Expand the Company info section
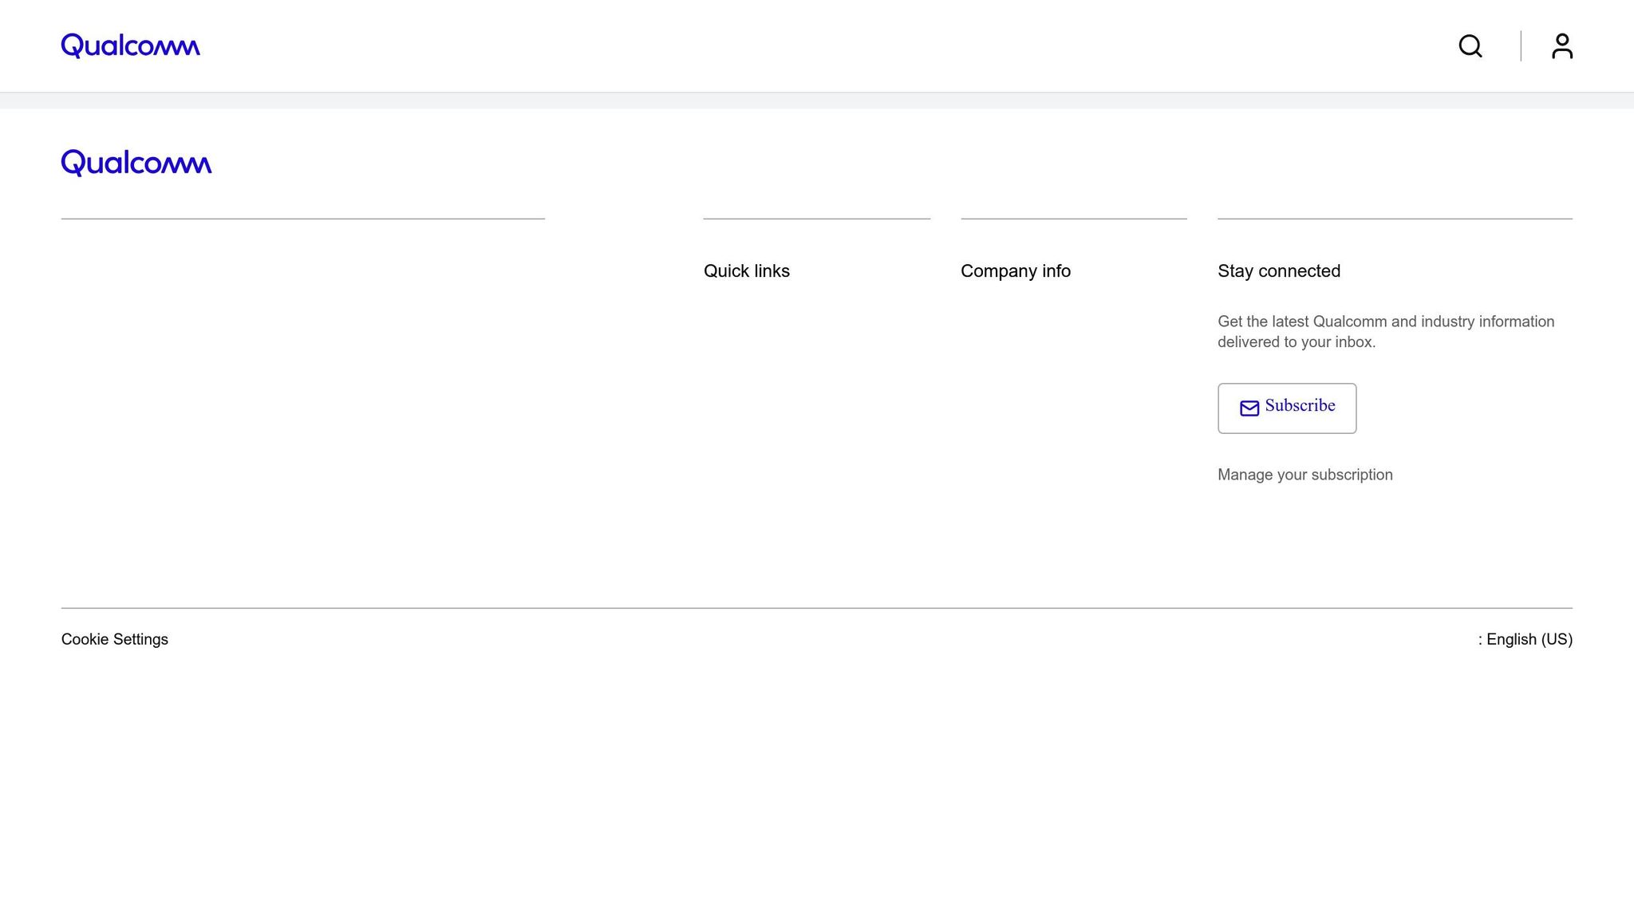Screen dimensions: 1634x919 pos(1015,271)
